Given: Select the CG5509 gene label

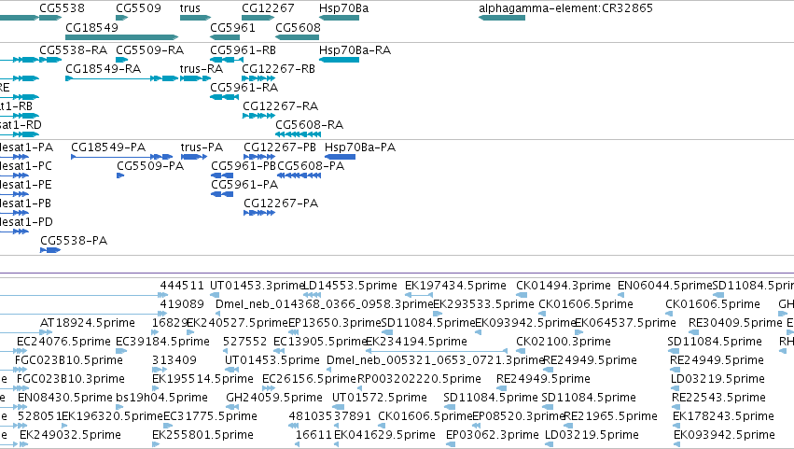Looking at the screenshot, I should coord(138,8).
